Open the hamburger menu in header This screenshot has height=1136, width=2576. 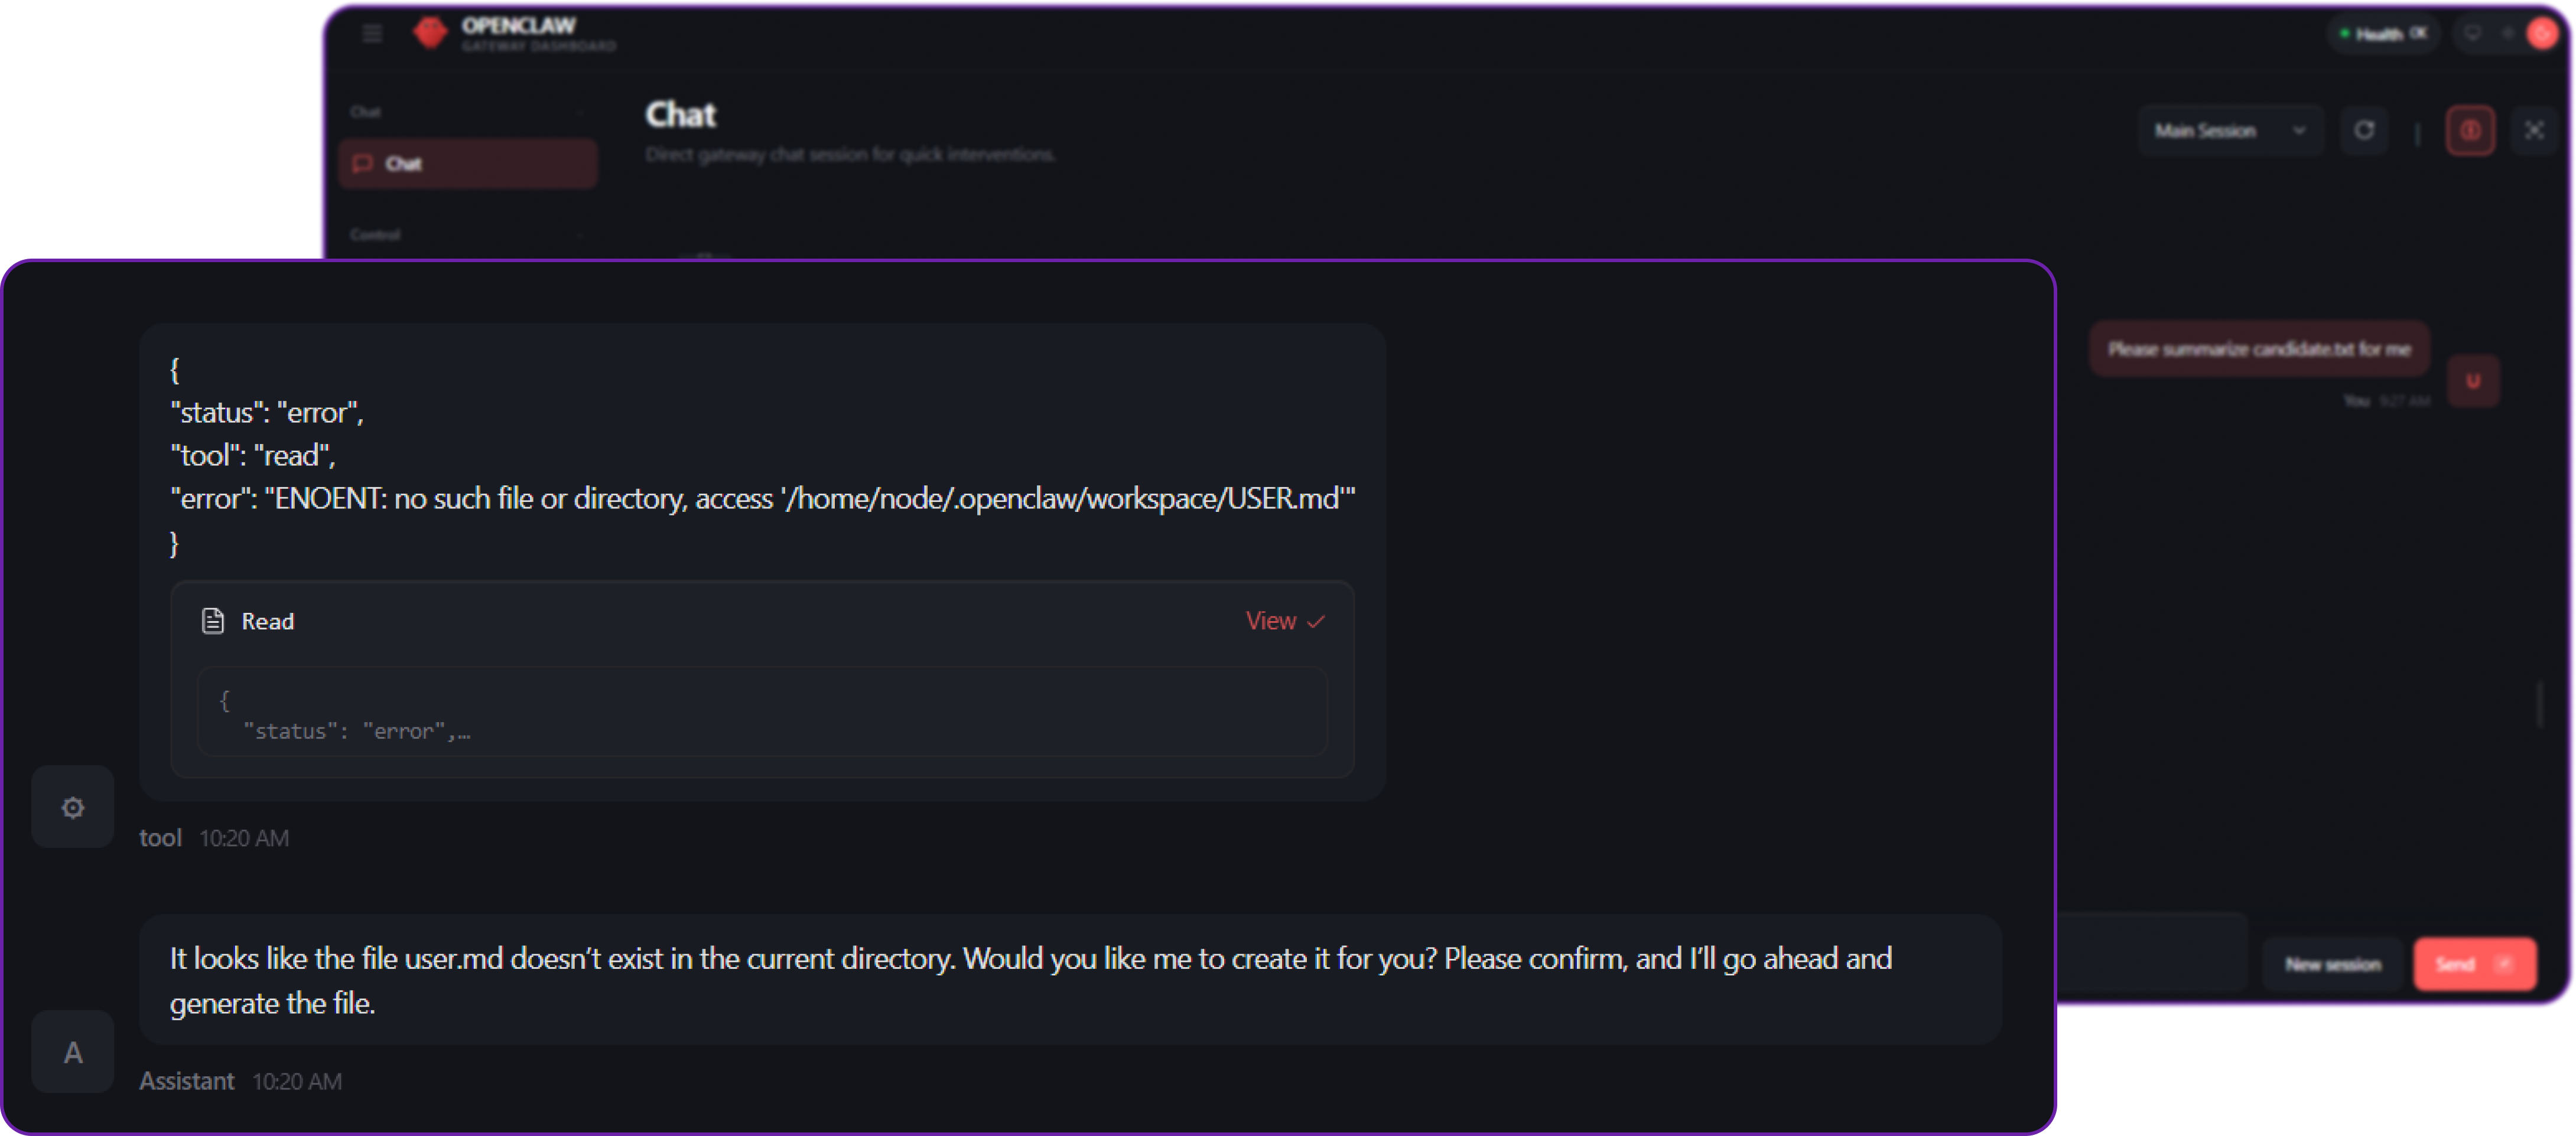pyautogui.click(x=372, y=34)
